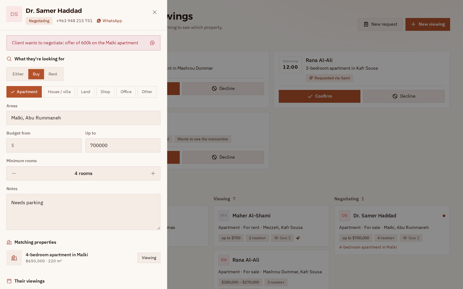Toggle the House / villa property type
The width and height of the screenshot is (463, 289).
pos(59,92)
